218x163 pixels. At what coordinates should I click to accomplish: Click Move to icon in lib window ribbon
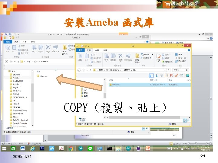tap(107, 56)
